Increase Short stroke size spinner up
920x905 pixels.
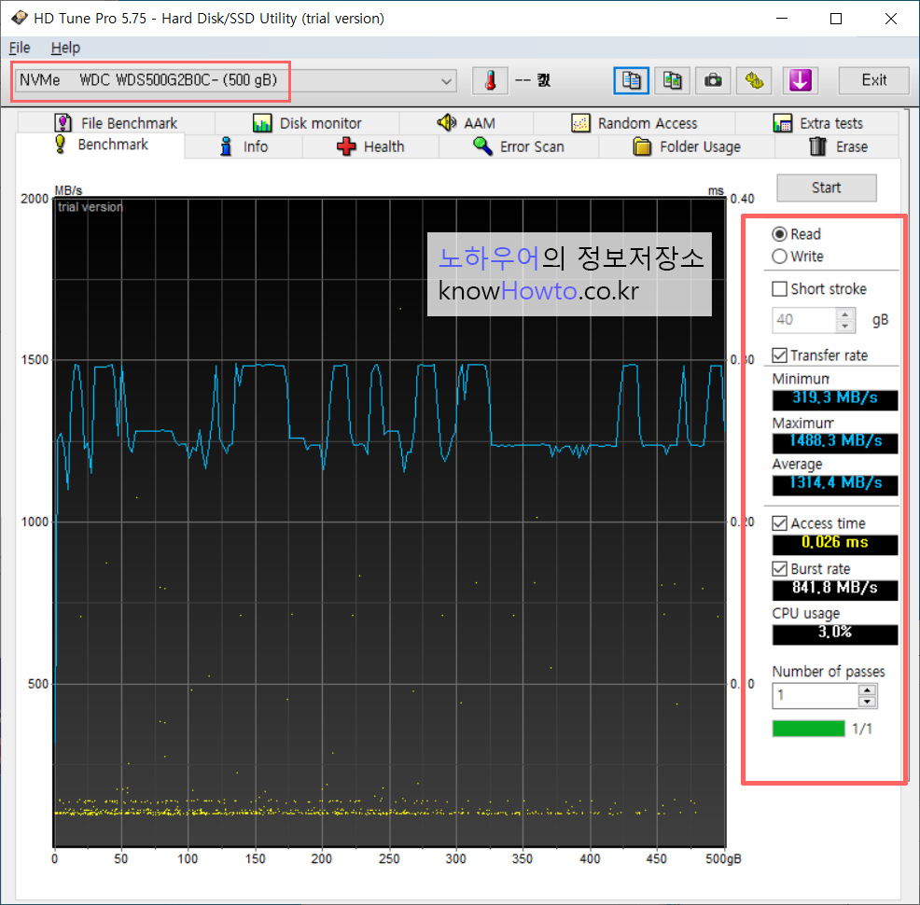[845, 314]
